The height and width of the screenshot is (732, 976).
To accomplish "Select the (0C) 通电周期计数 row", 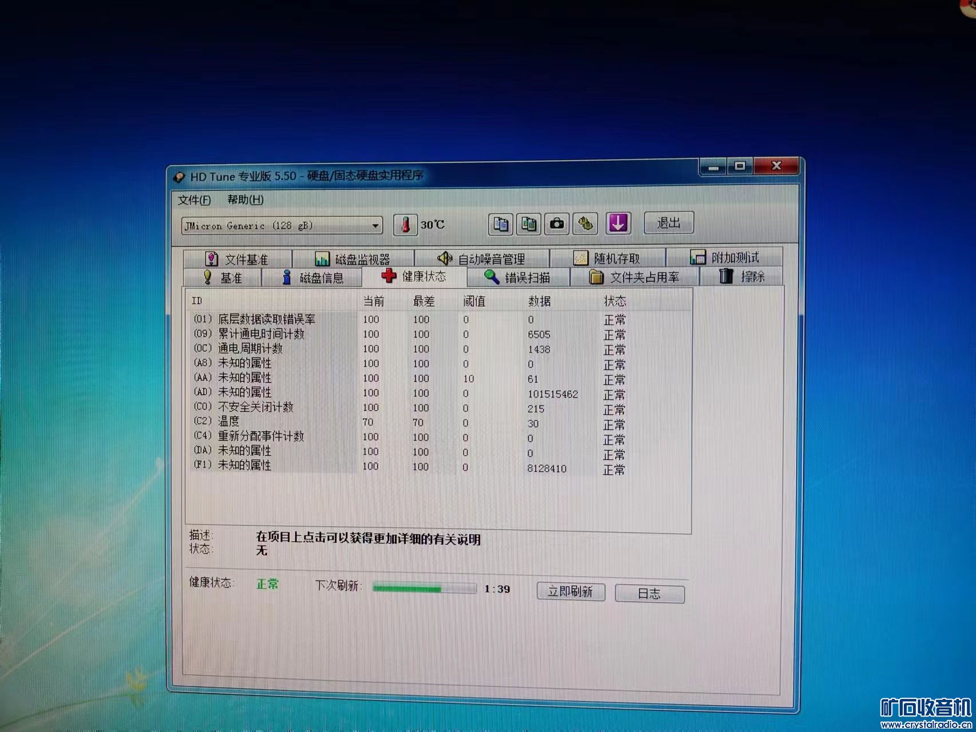I will pyautogui.click(x=410, y=349).
